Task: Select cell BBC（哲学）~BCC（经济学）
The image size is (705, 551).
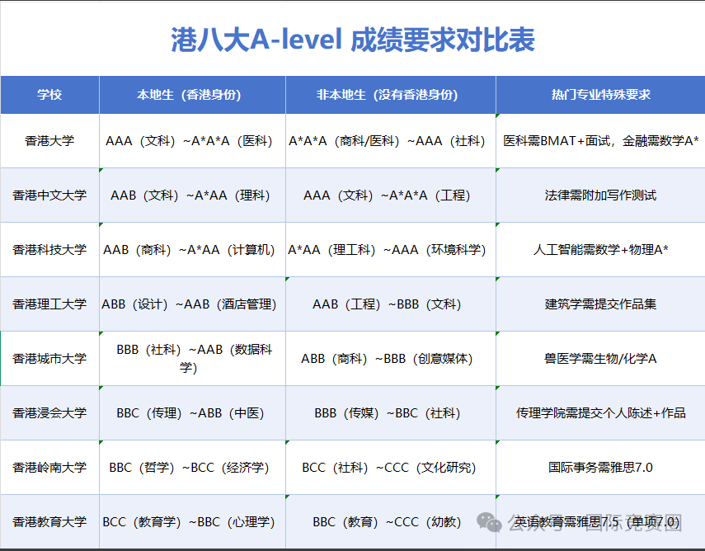Action: (192, 468)
